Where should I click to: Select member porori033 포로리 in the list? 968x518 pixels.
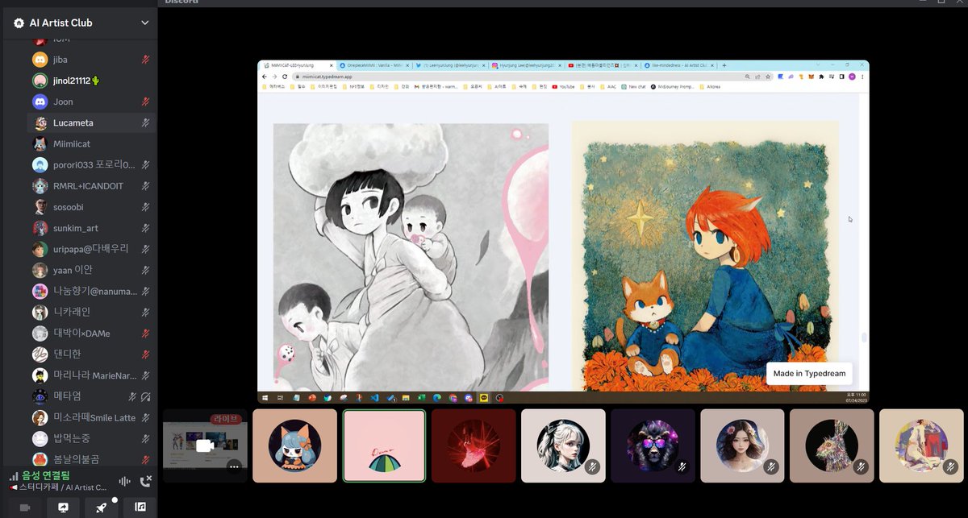coord(93,164)
